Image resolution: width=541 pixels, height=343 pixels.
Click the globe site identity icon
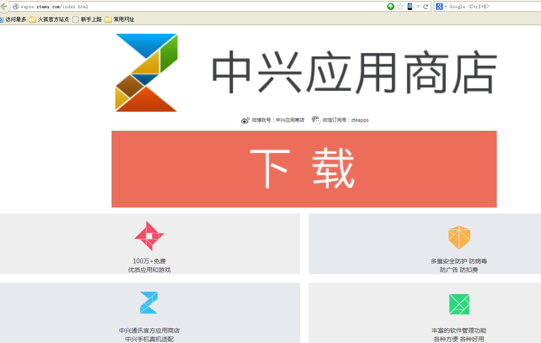point(16,6)
